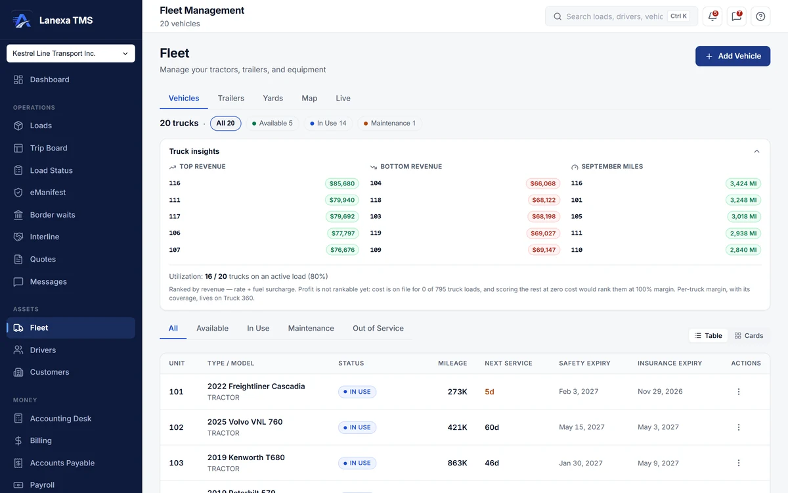Select the All 20 filter chip

pos(225,123)
